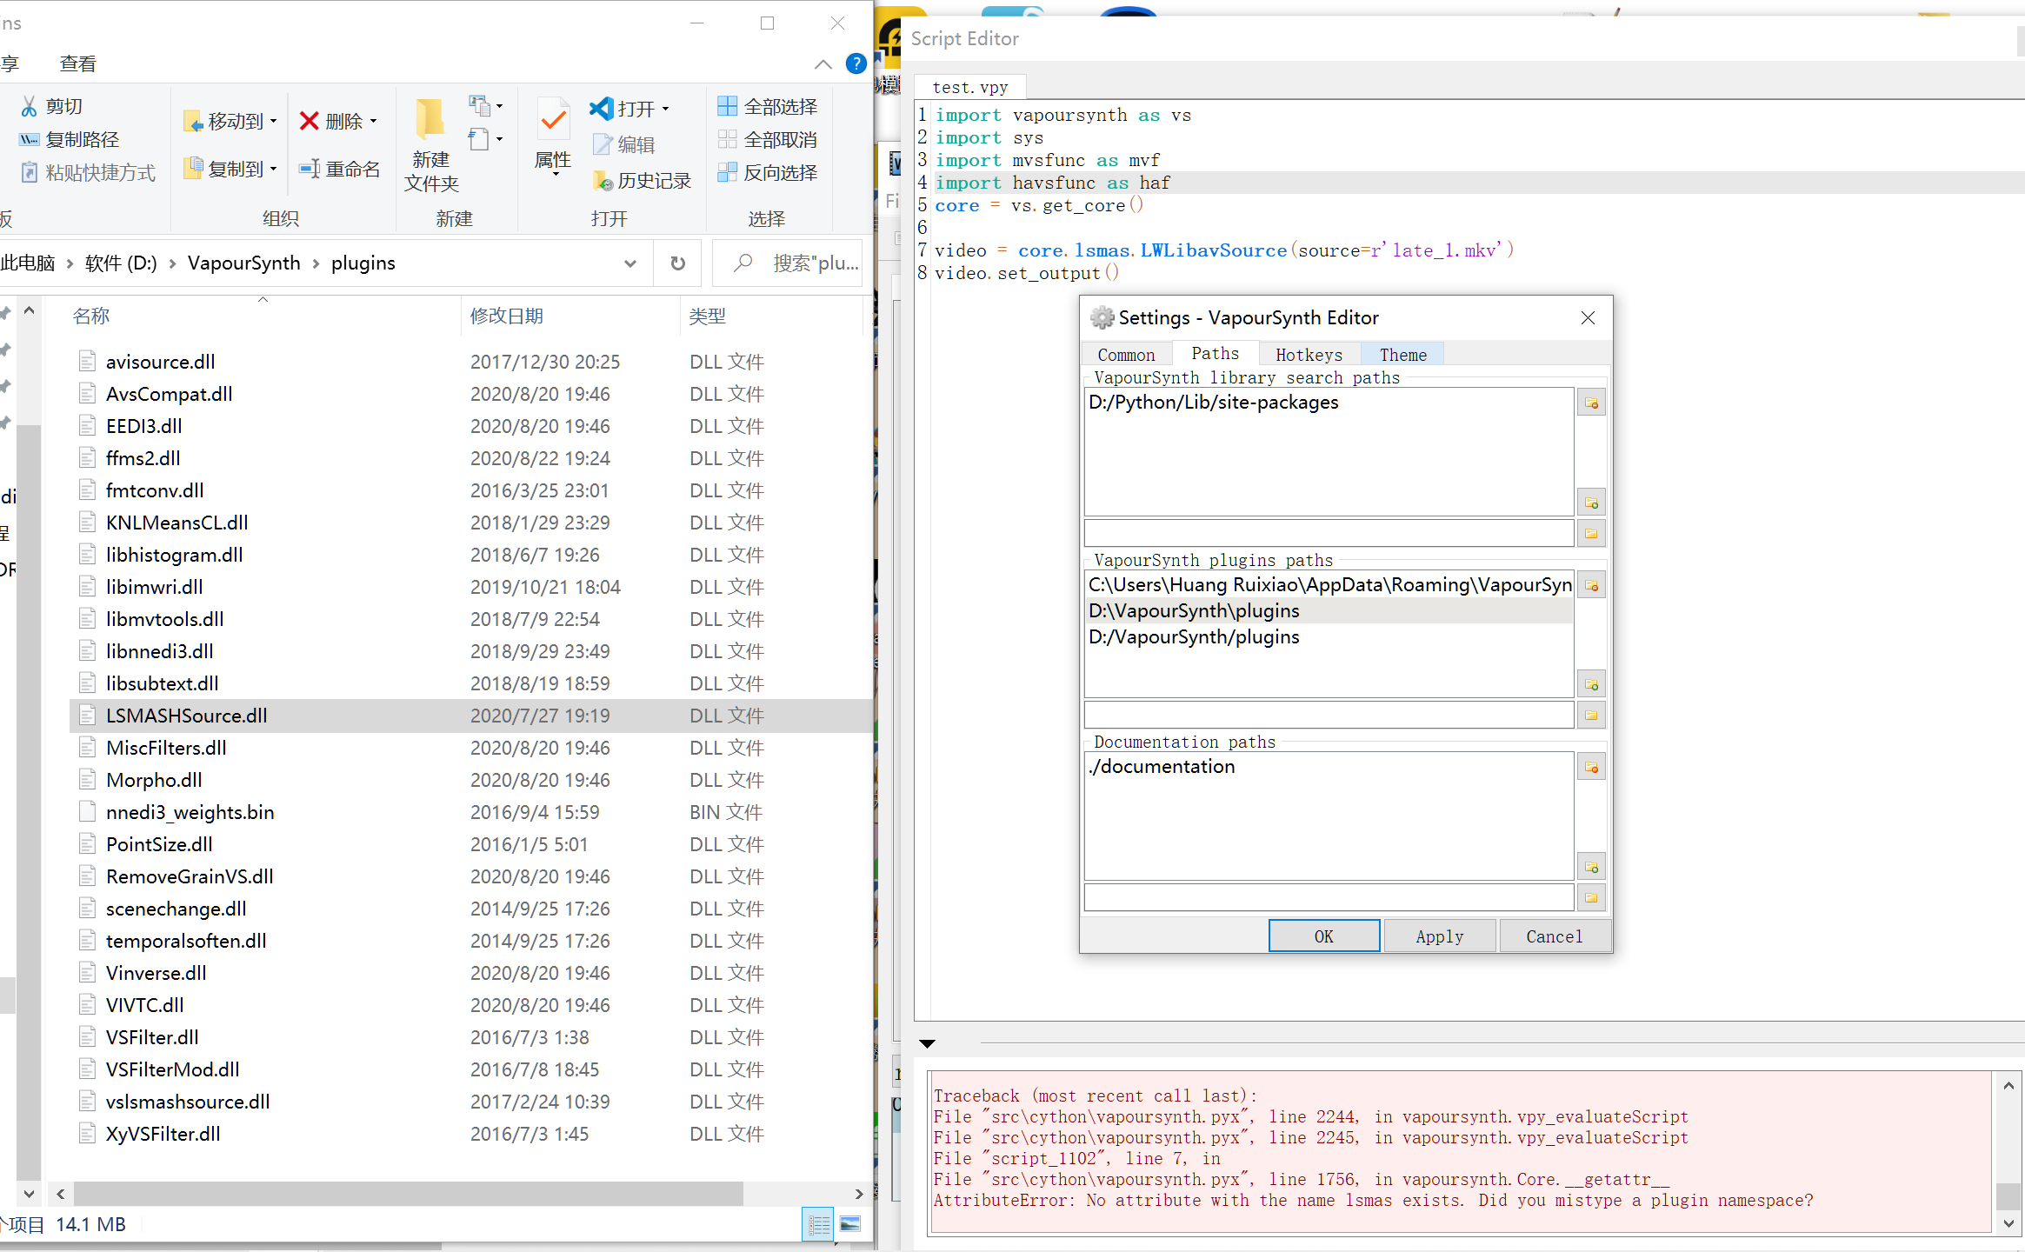The width and height of the screenshot is (2025, 1252).
Task: Open Explorer help question mark icon
Action: [856, 63]
